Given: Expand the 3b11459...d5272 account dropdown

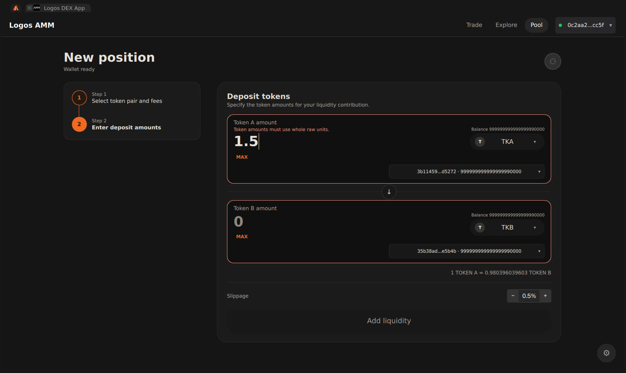Looking at the screenshot, I should [x=467, y=172].
